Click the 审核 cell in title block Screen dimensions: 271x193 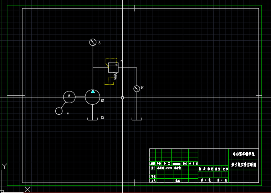153,176
